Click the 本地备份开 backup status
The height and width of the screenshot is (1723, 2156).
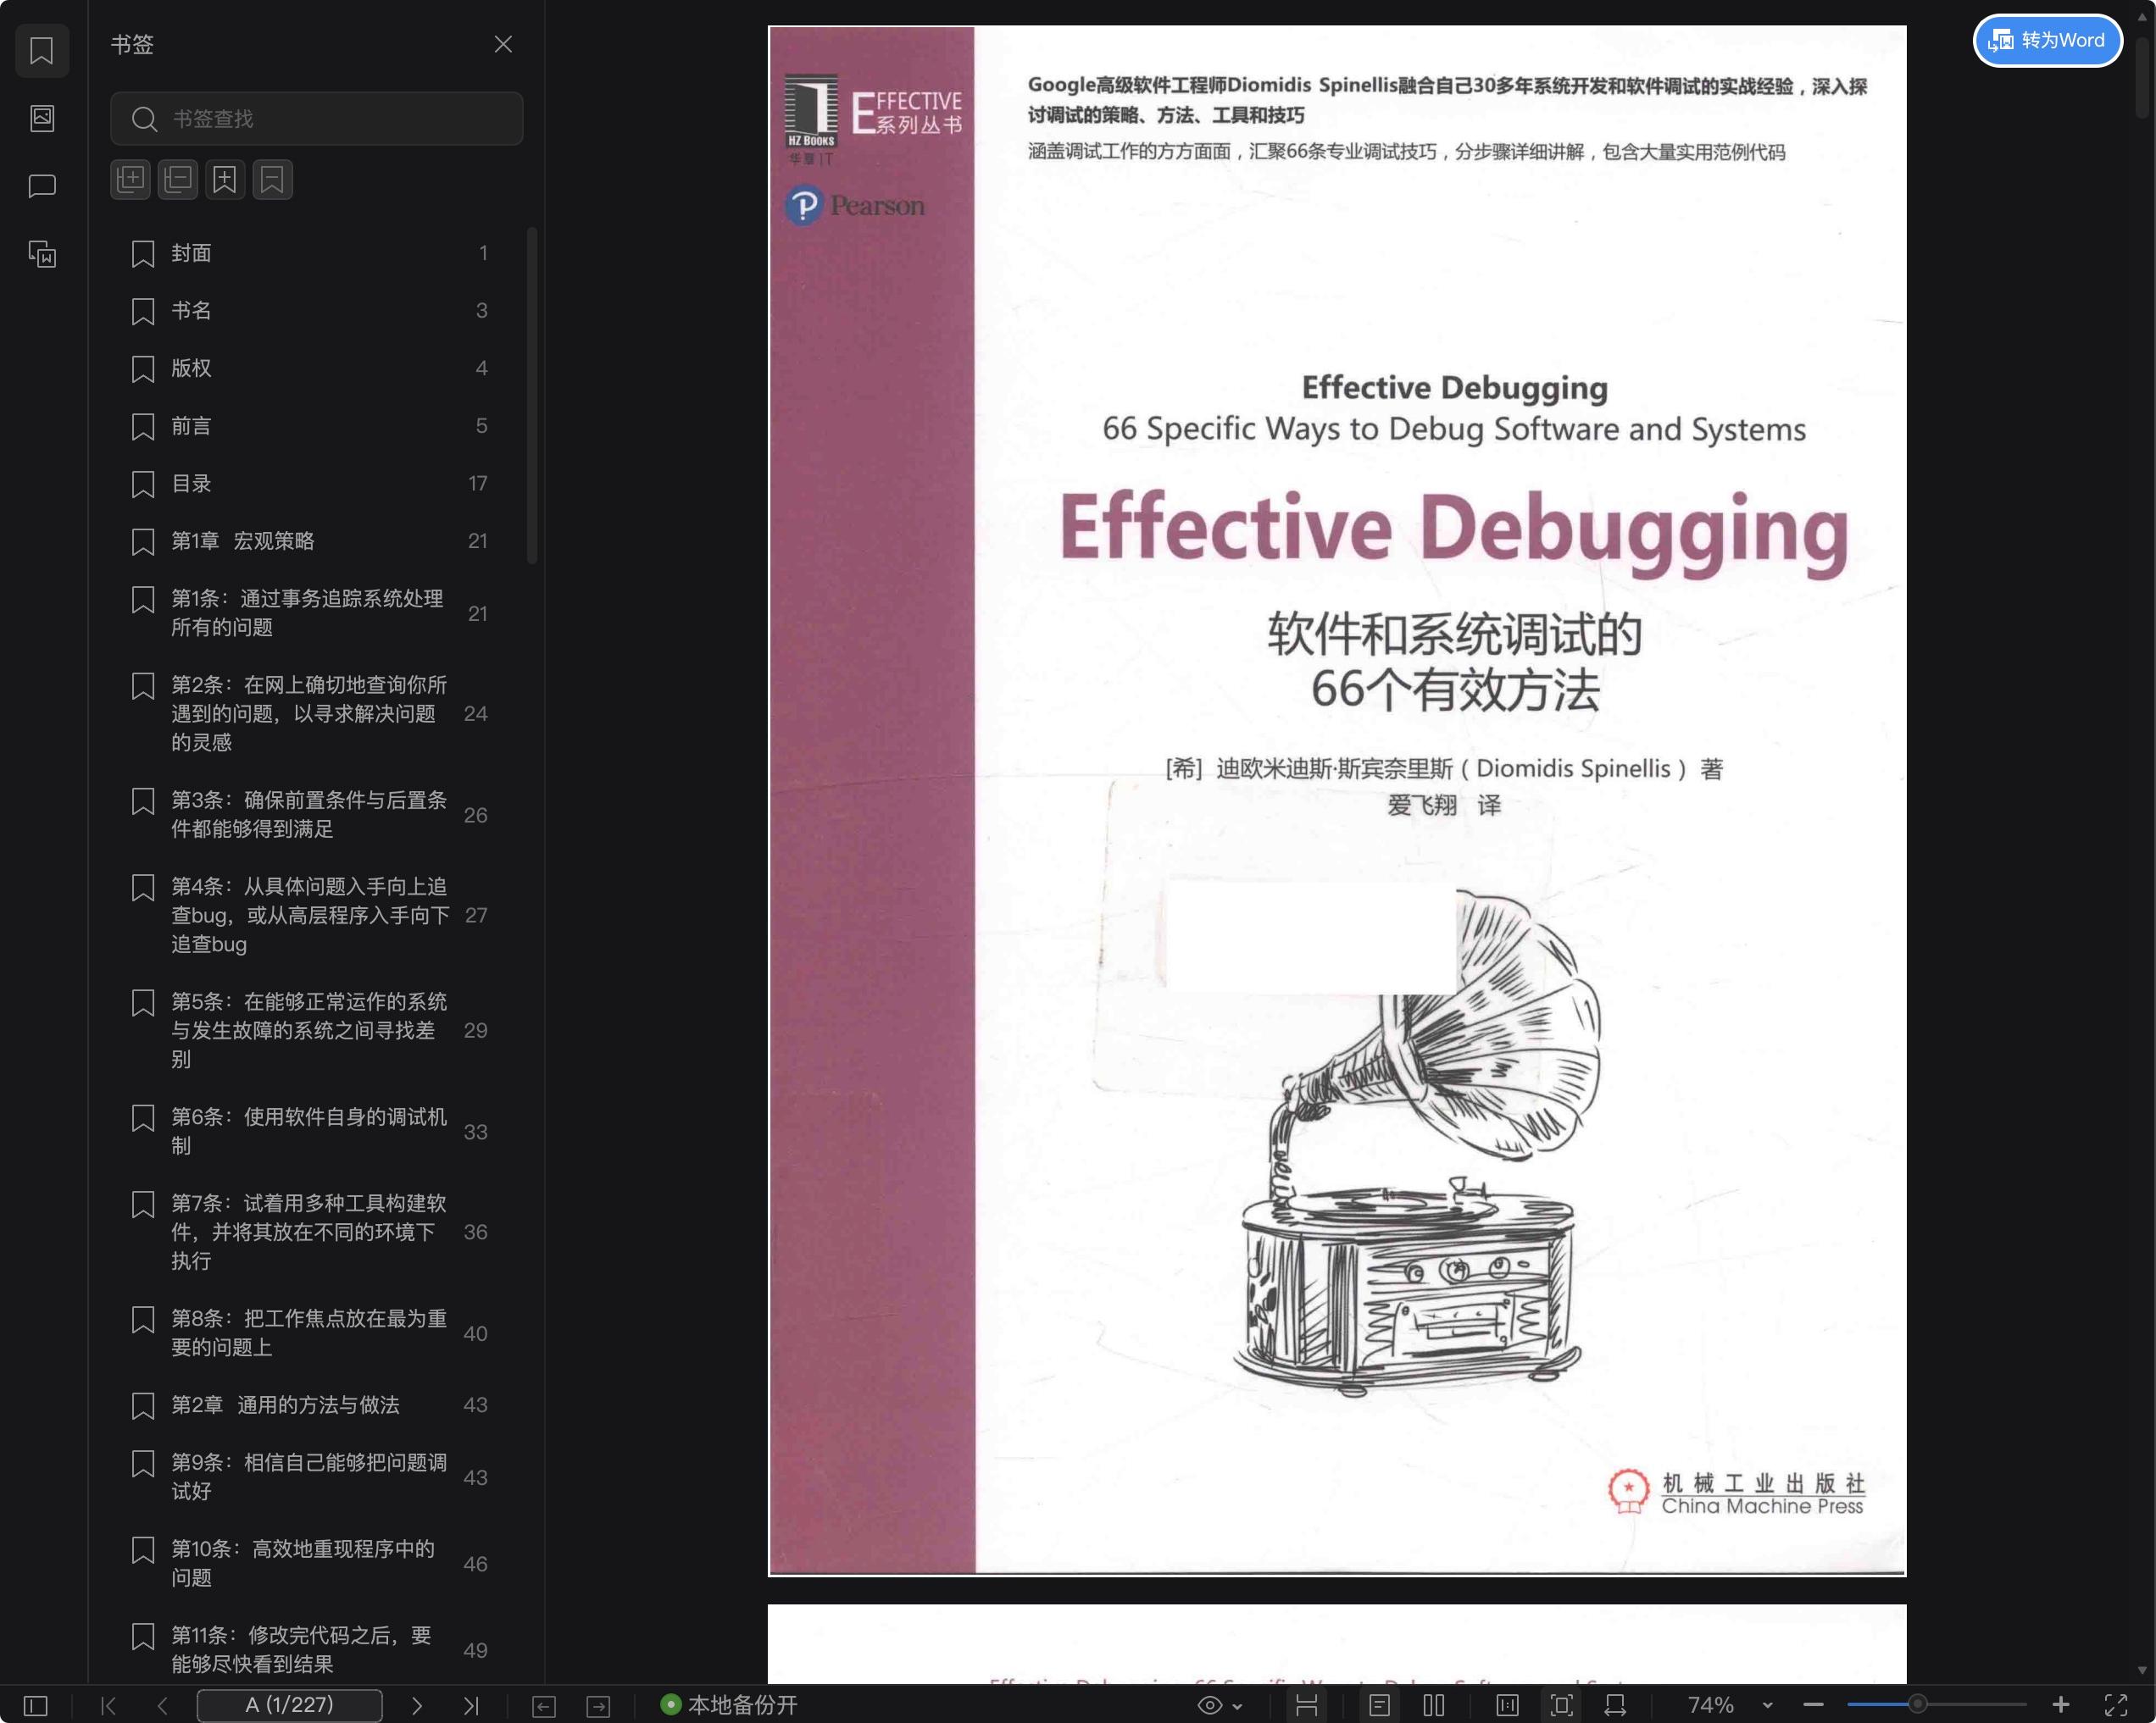pyautogui.click(x=729, y=1705)
